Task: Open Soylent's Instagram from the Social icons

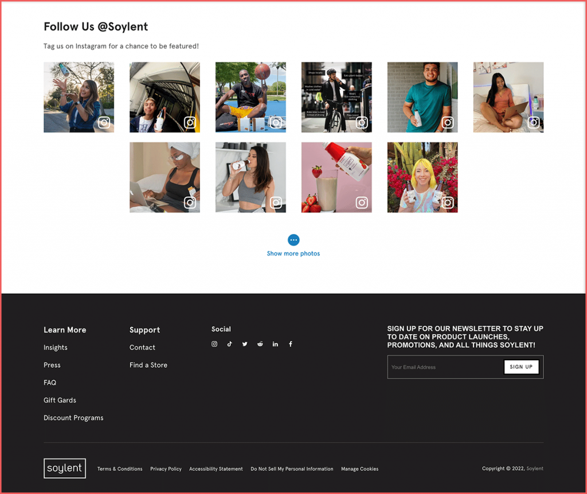Action: (214, 344)
